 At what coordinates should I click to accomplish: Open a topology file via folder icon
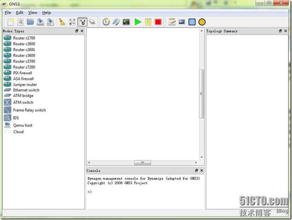(x=30, y=22)
